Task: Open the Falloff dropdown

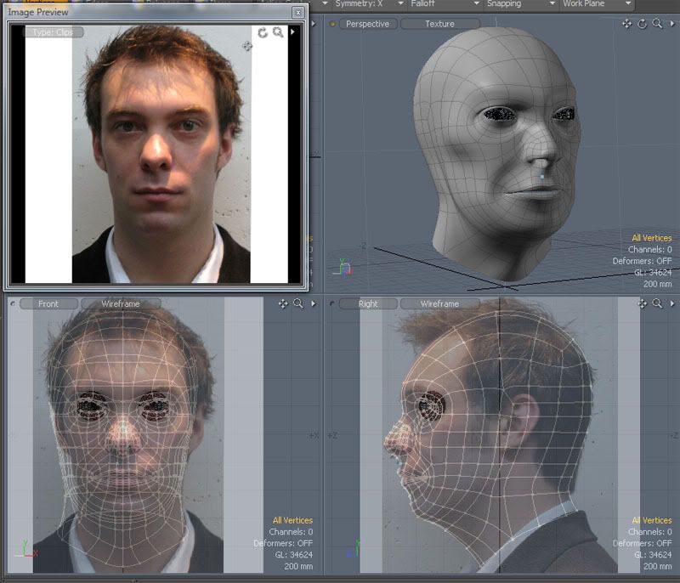Action: (438, 4)
